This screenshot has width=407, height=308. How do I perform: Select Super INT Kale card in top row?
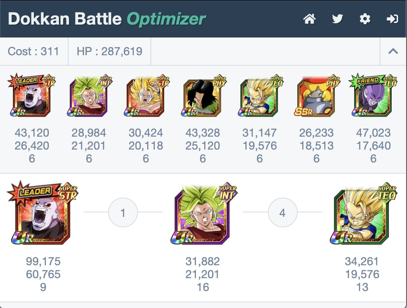pos(89,96)
